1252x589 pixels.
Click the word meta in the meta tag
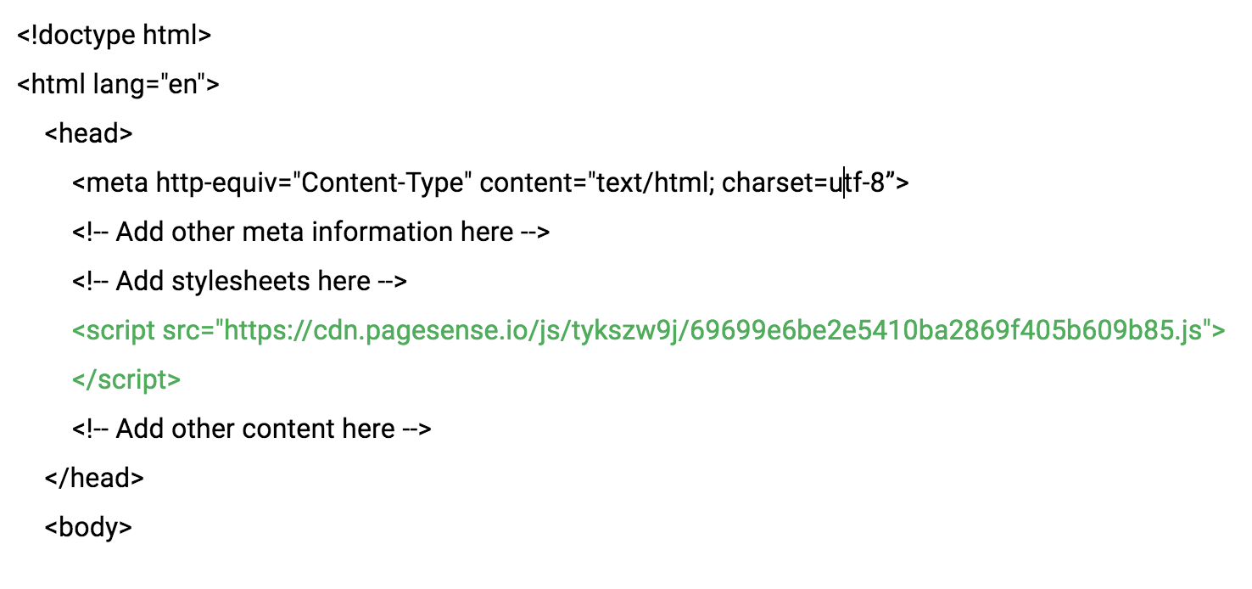tap(117, 183)
